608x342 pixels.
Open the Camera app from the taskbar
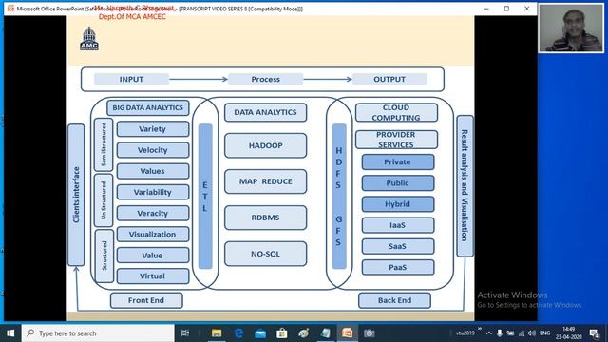pos(369,333)
